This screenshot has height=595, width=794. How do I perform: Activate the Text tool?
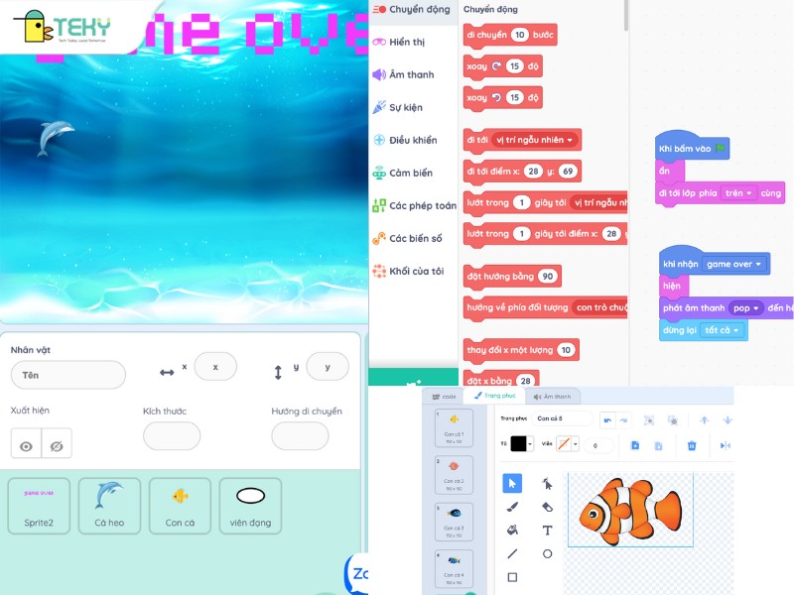coord(547,531)
